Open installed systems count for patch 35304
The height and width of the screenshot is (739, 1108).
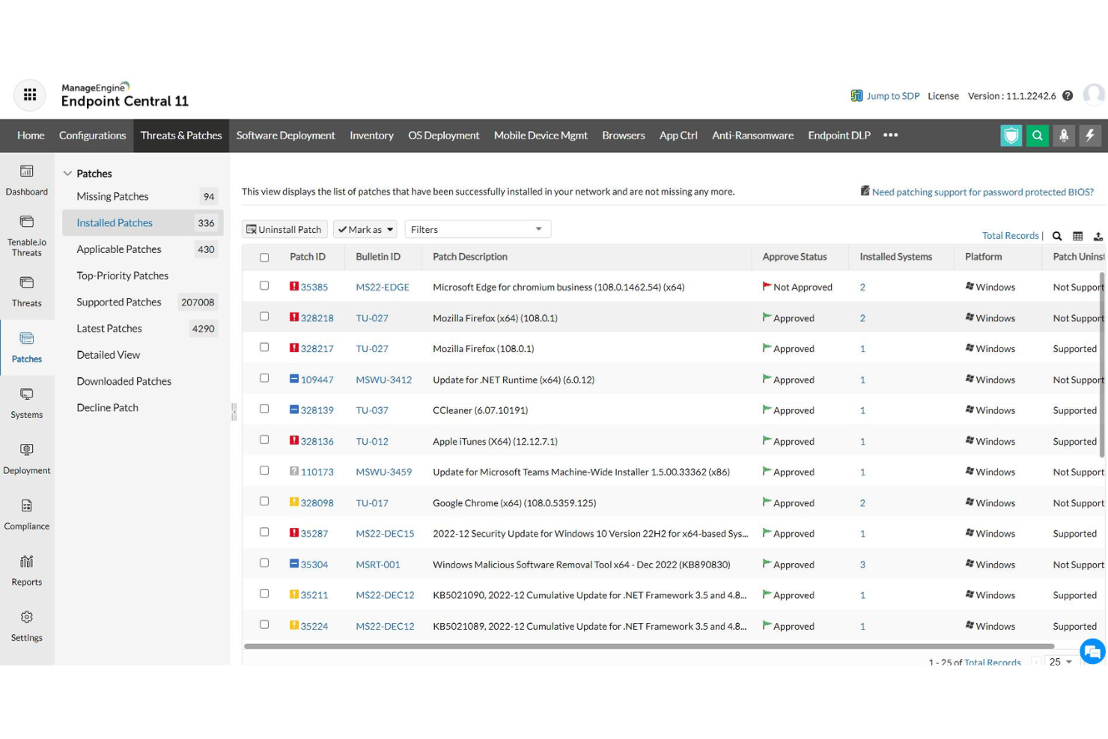click(x=862, y=565)
